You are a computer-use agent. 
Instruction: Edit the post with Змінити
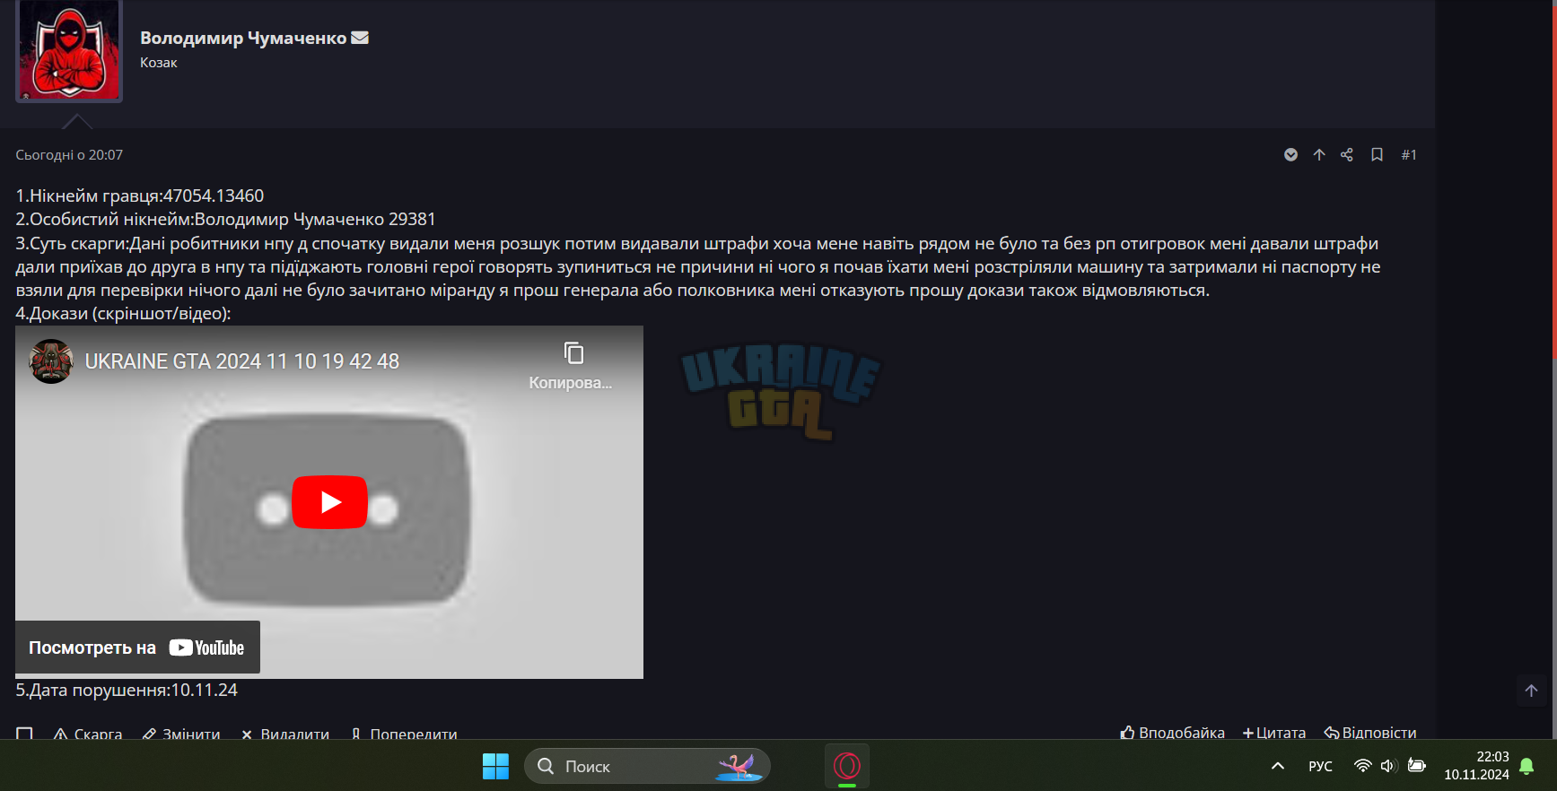tap(181, 734)
